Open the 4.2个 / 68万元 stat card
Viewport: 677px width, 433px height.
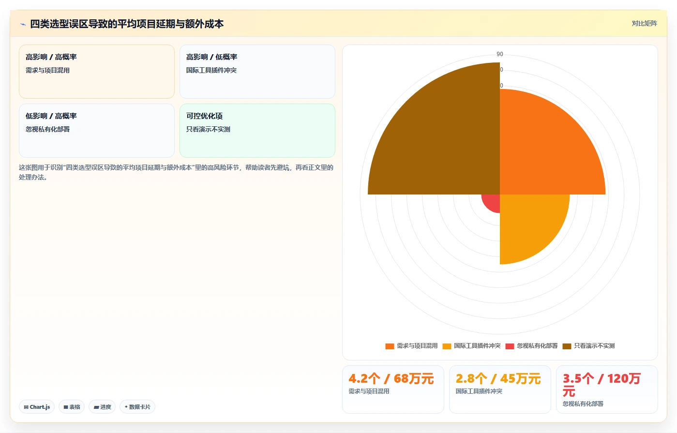pyautogui.click(x=393, y=389)
